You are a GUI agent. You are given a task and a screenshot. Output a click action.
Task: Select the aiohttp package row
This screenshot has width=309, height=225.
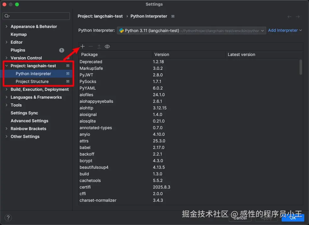(189, 108)
